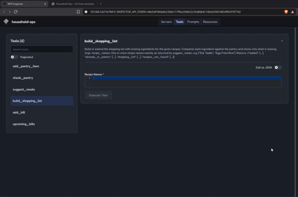The height and width of the screenshot is (197, 298).
Task: Toggle the Edit as JSON switch
Action: tap(278, 68)
